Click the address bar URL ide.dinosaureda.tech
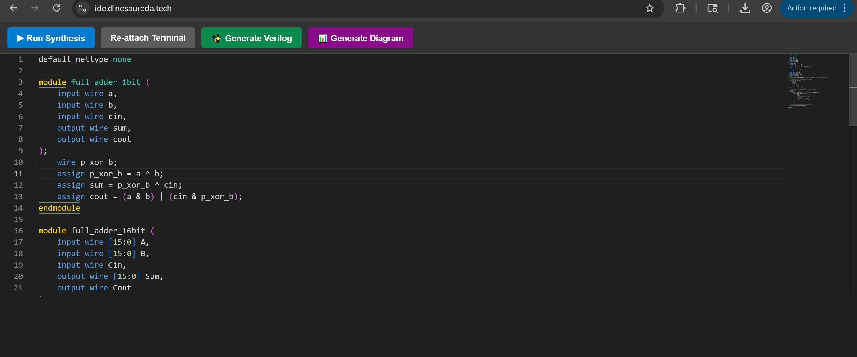The image size is (857, 357). pos(133,8)
